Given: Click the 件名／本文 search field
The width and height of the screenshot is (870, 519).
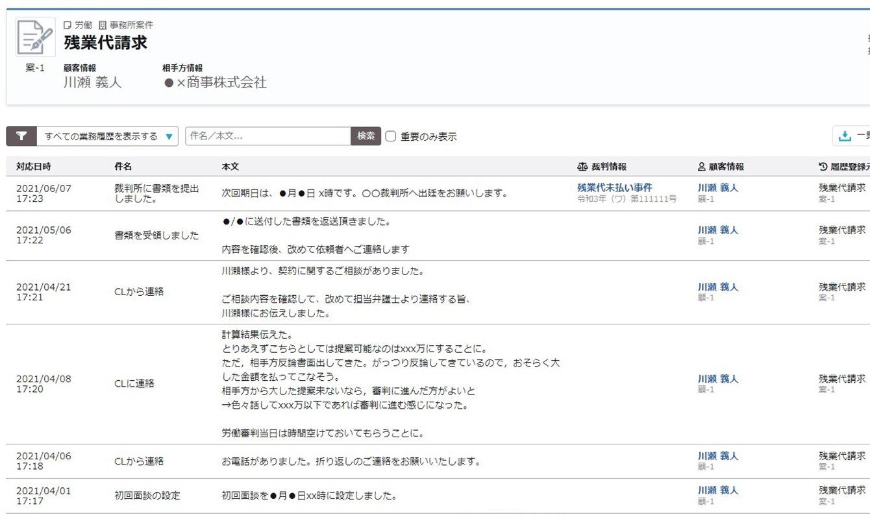Looking at the screenshot, I should (268, 136).
